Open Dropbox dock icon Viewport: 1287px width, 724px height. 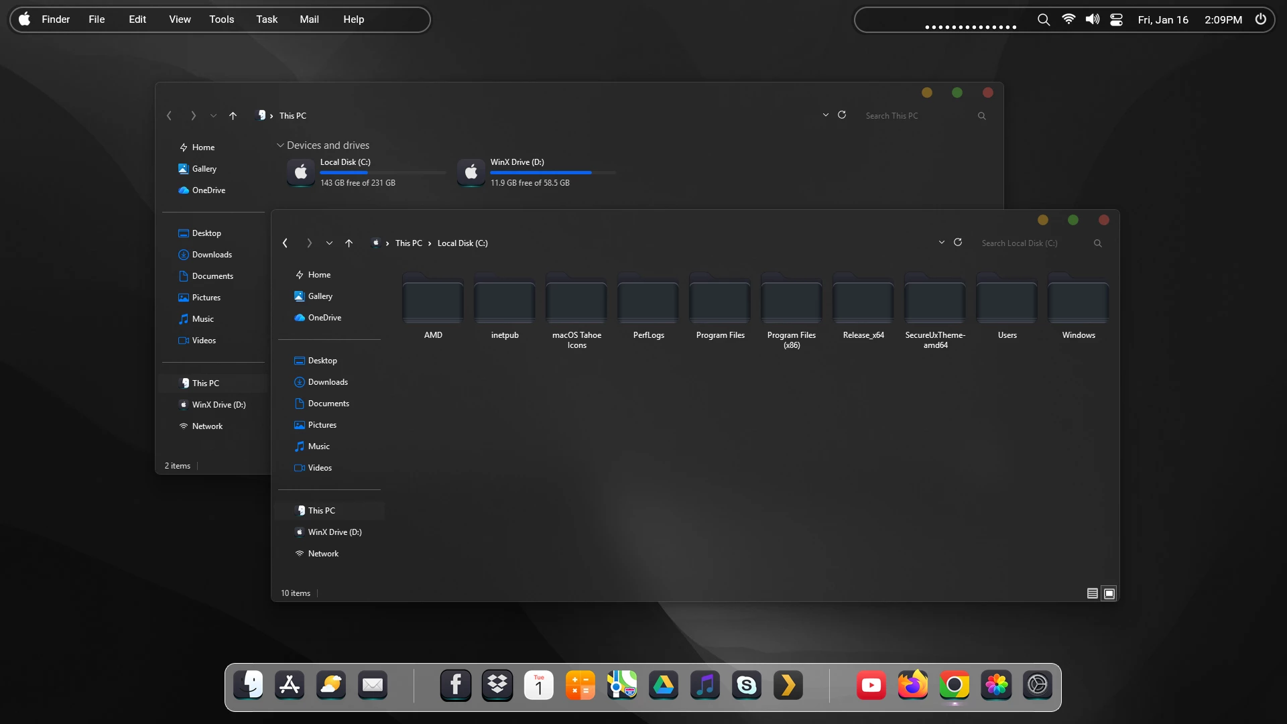point(497,685)
